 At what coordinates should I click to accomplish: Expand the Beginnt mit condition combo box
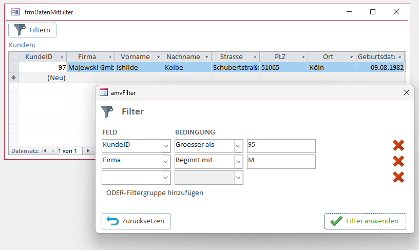[x=238, y=162]
